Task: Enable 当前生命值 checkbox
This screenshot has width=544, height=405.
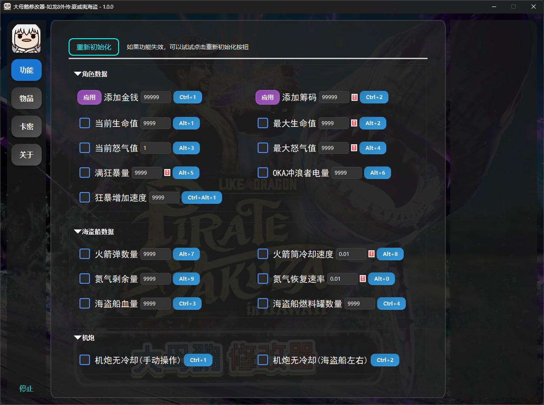Action: [85, 123]
